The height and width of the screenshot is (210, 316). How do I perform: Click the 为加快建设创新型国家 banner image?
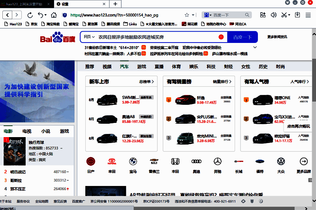[37, 91]
